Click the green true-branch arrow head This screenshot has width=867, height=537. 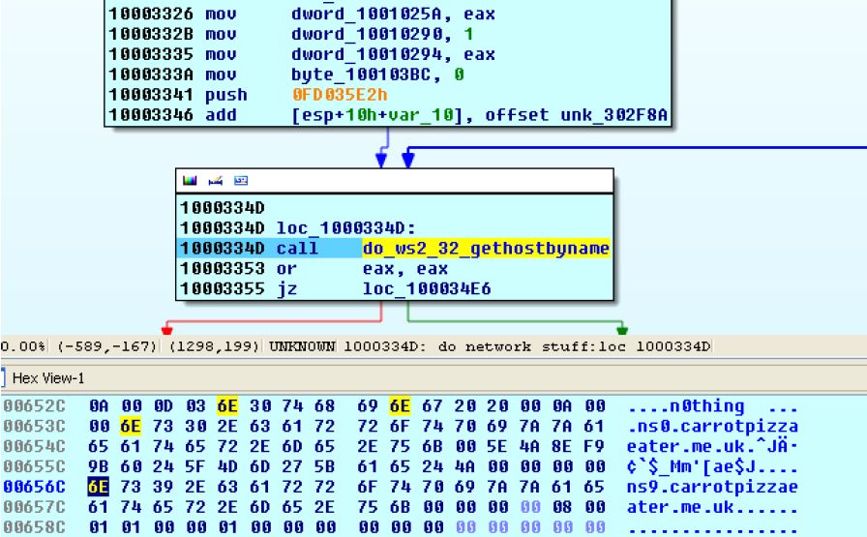621,330
